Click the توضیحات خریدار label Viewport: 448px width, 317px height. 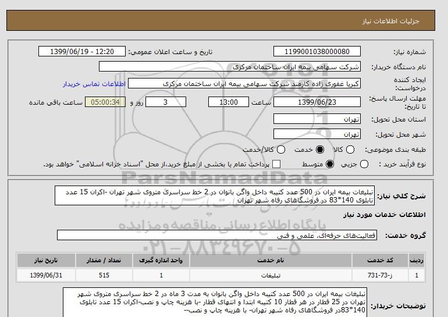[399, 306]
